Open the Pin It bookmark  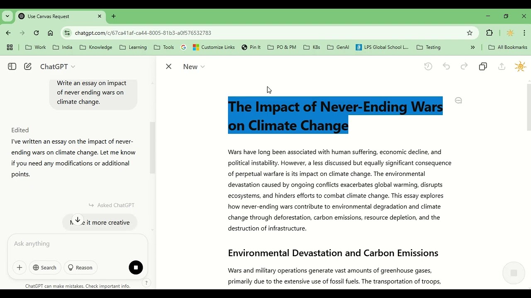[x=251, y=47]
